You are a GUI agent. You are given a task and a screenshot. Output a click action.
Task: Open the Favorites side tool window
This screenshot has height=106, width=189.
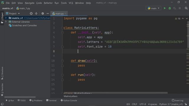(x=2, y=90)
